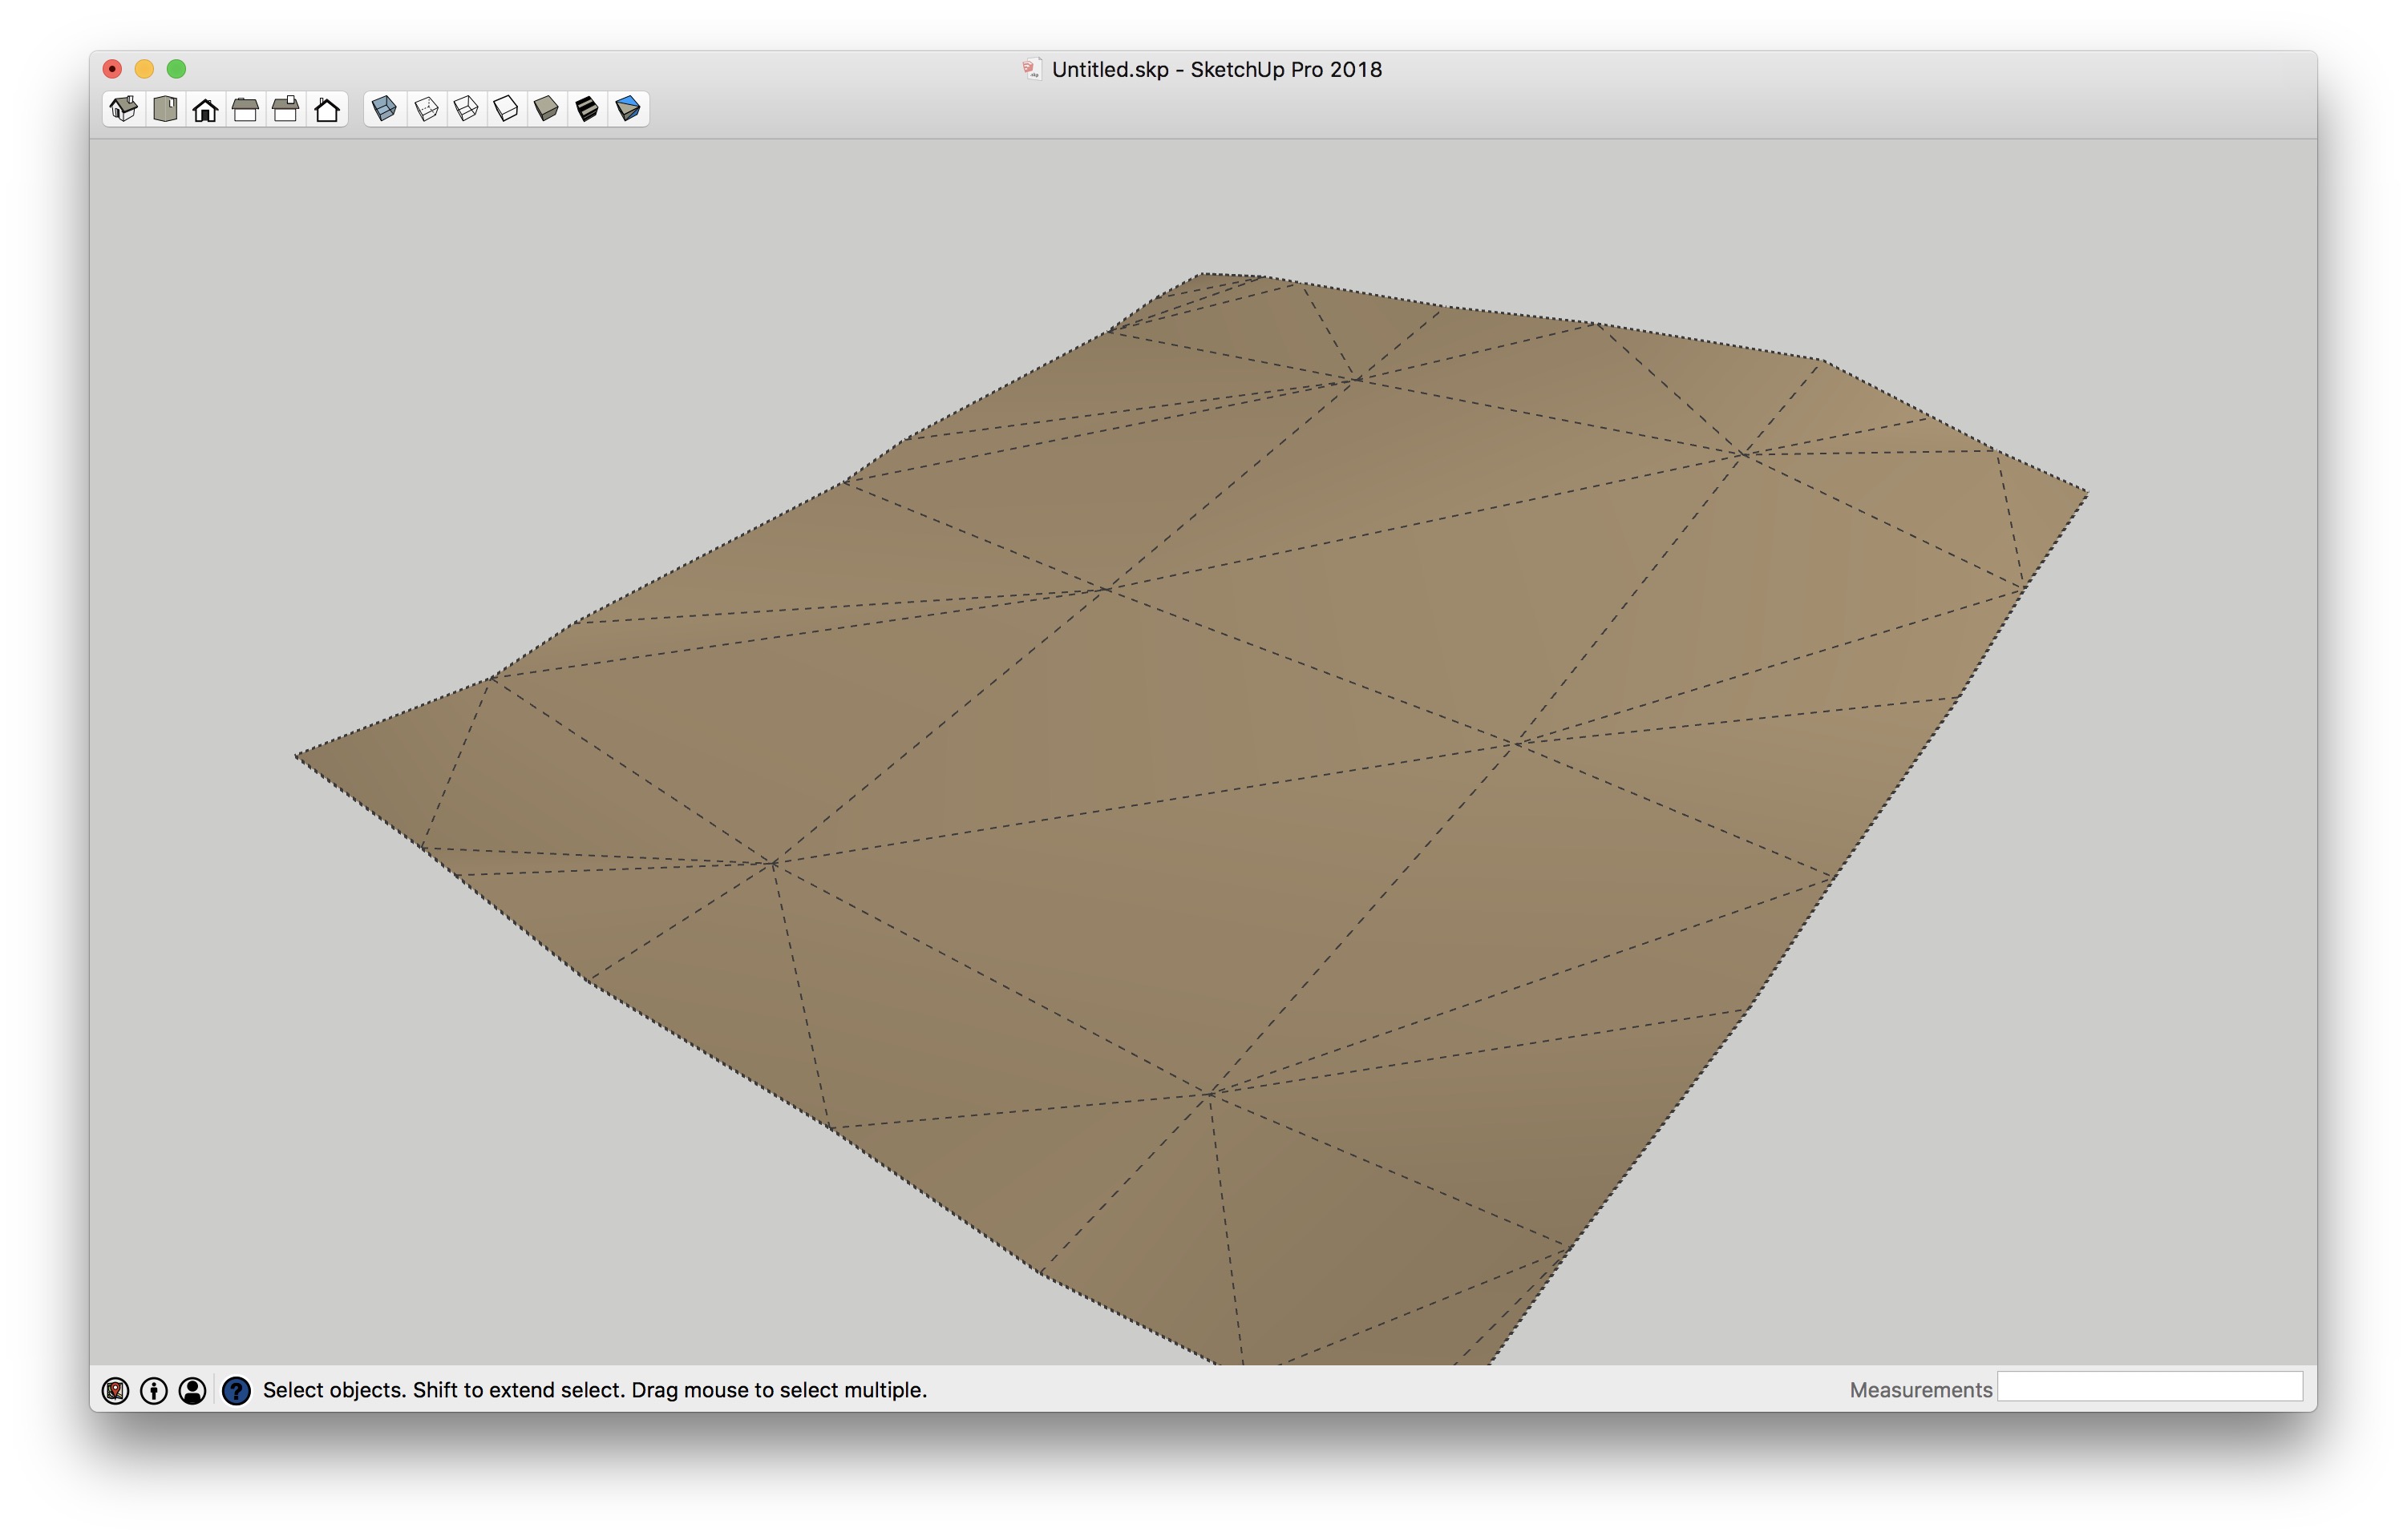Open model credits info icon
This screenshot has height=1540, width=2407.
tap(154, 1390)
